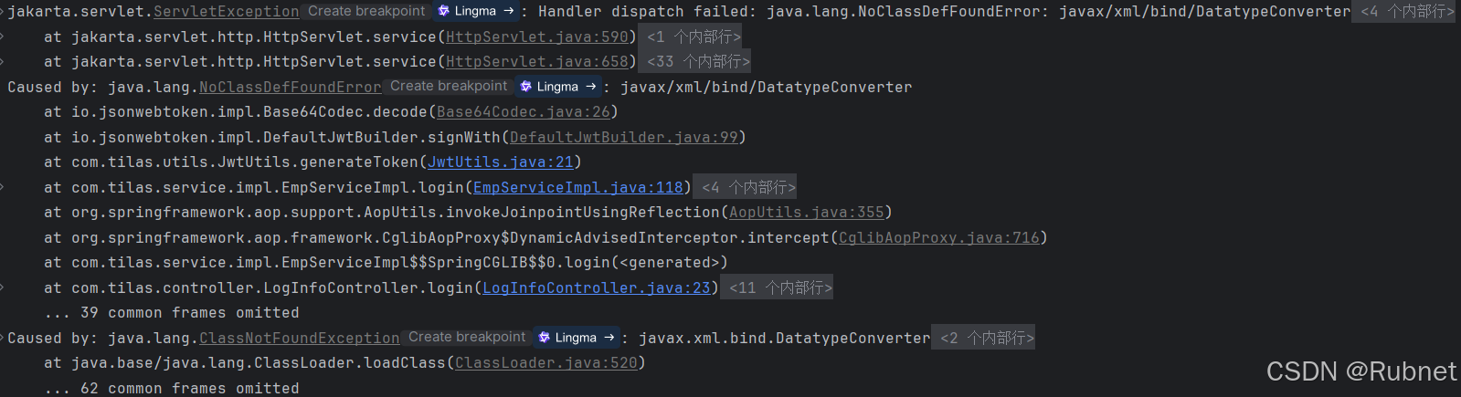Screen dimensions: 1461x397
Task: Open CglibAopProxy.java:716 link
Action: click(938, 238)
